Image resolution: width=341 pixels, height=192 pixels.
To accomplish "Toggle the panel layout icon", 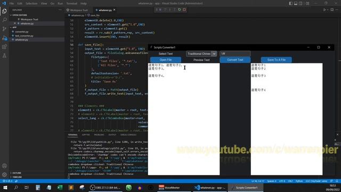I will [x=296, y=3].
